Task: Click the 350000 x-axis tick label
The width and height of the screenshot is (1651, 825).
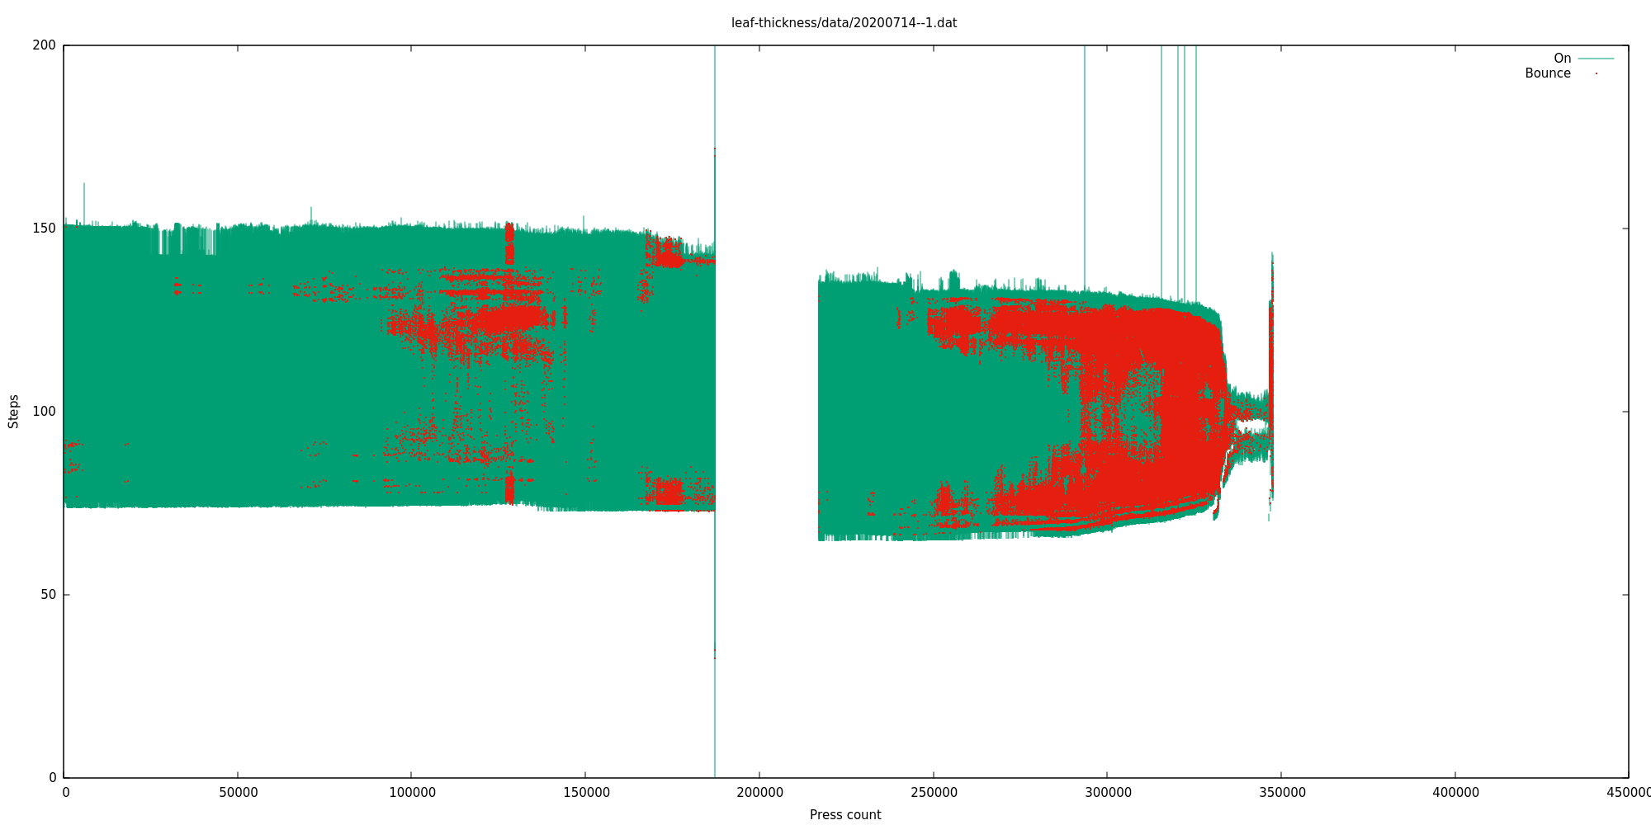Action: pos(1281,793)
